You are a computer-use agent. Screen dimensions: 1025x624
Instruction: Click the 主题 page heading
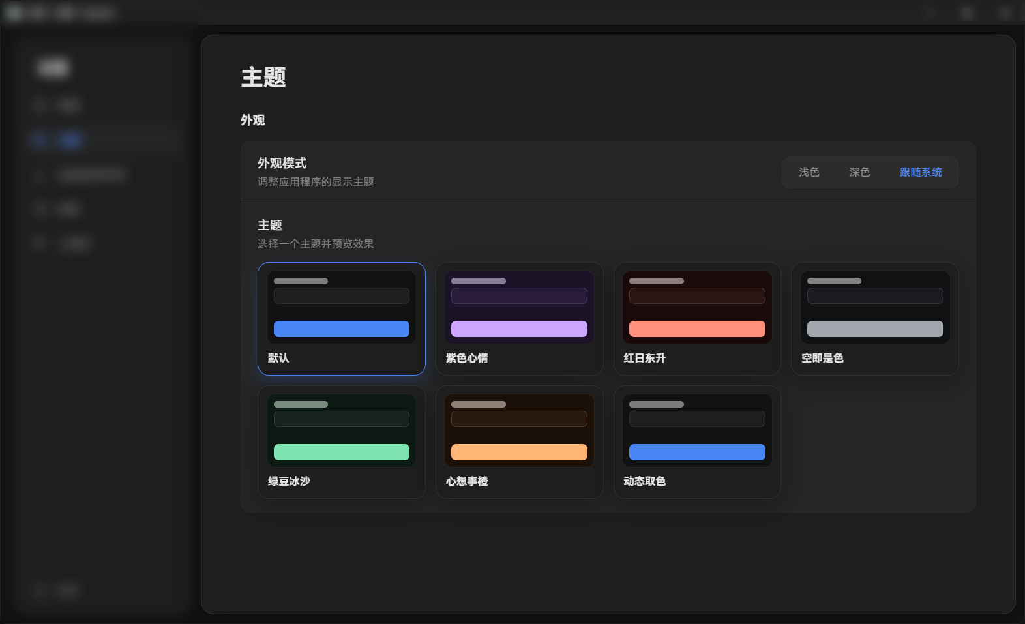coord(263,77)
